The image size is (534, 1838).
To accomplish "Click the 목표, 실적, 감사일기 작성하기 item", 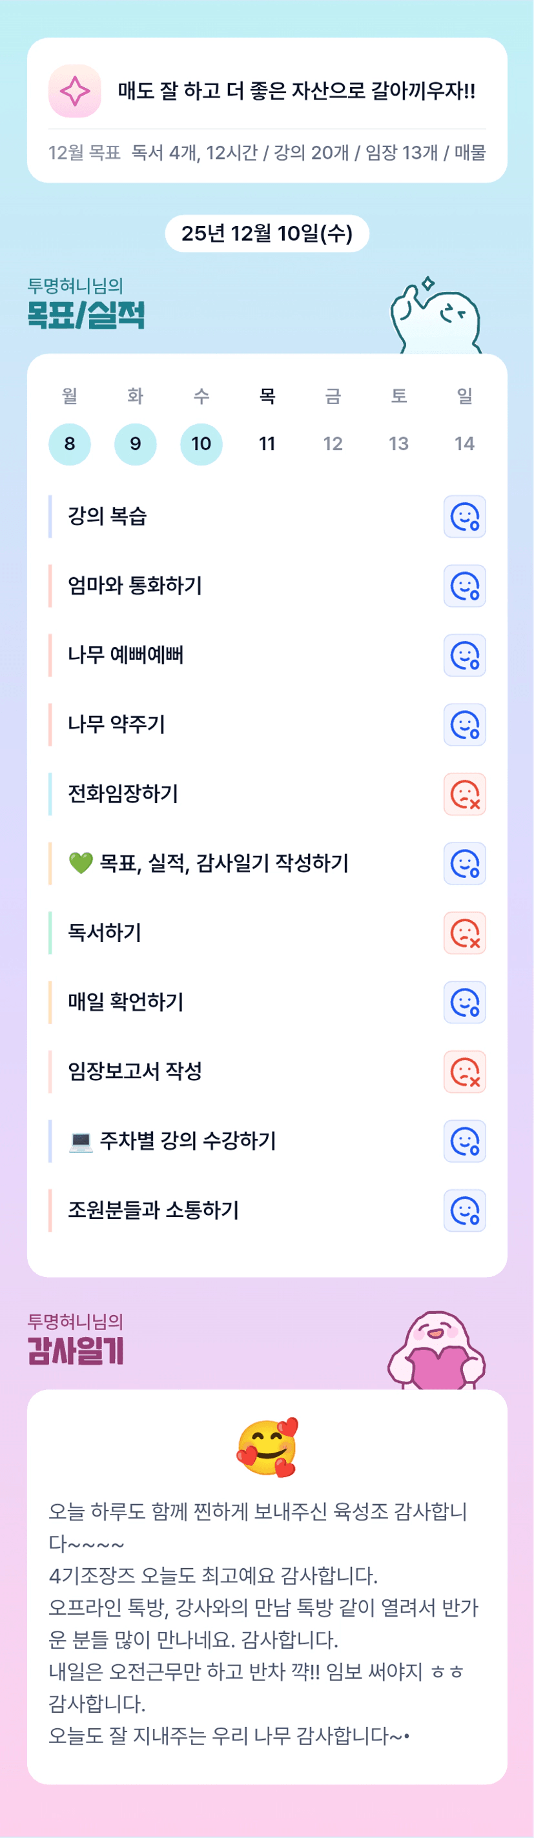I will tap(223, 863).
